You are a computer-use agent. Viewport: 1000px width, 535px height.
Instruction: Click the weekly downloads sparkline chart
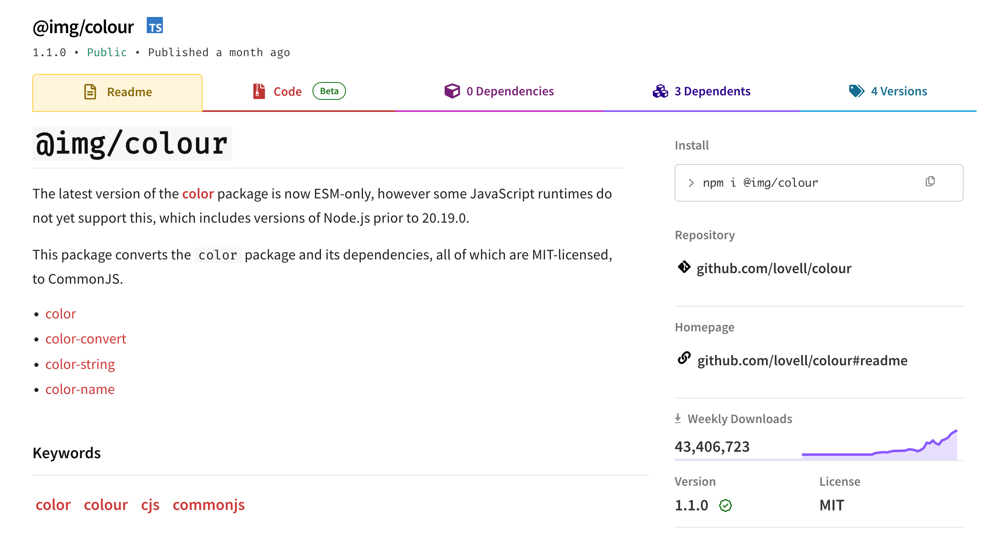click(879, 447)
